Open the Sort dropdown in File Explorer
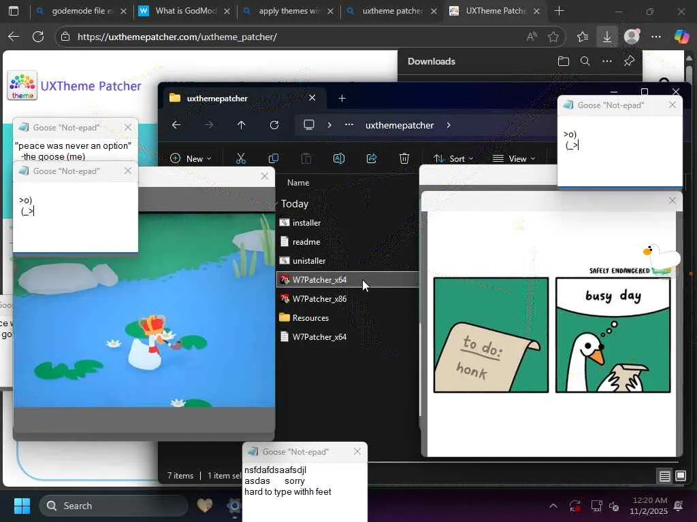The width and height of the screenshot is (697, 522). (453, 158)
